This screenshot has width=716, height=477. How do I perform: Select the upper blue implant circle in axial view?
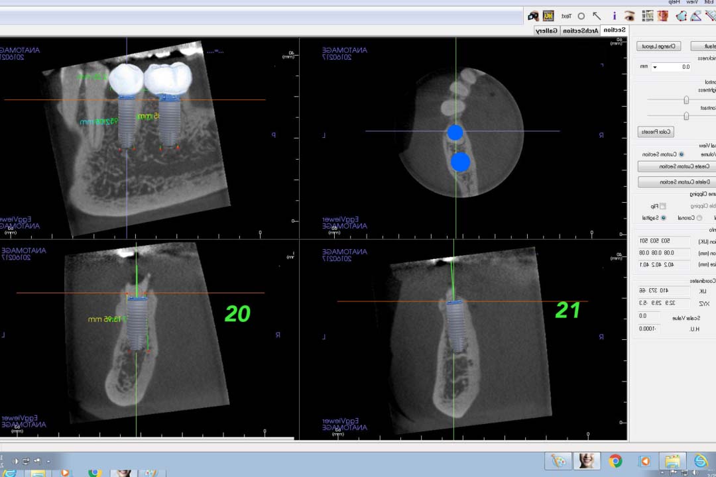455,132
